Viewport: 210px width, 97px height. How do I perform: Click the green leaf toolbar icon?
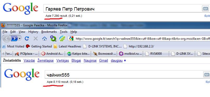pos(62,38)
